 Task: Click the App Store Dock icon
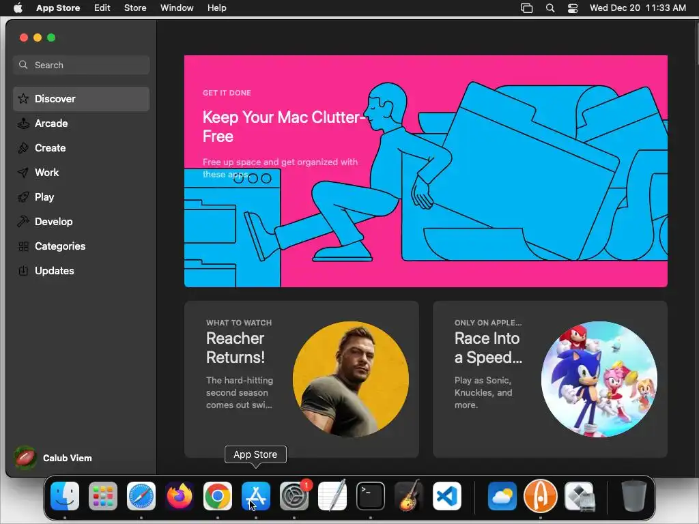[256, 496]
